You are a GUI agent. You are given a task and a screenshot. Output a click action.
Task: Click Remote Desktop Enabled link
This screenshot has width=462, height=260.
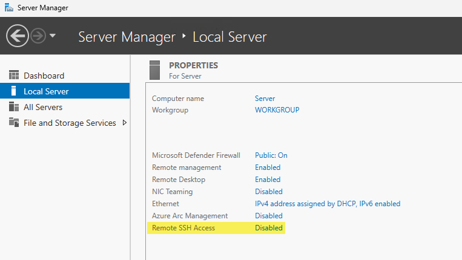click(x=268, y=180)
